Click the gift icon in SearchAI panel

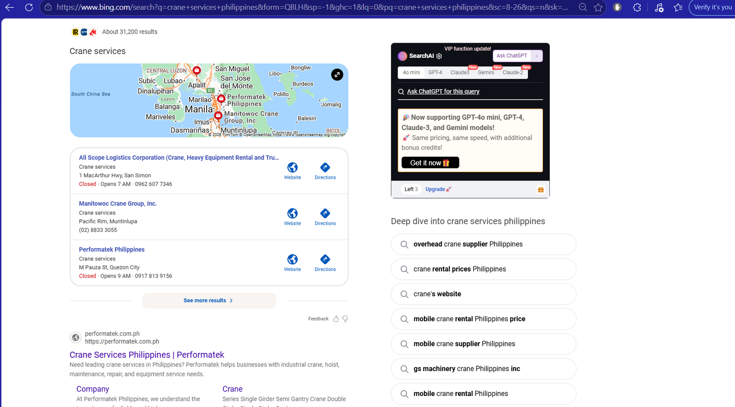[541, 189]
